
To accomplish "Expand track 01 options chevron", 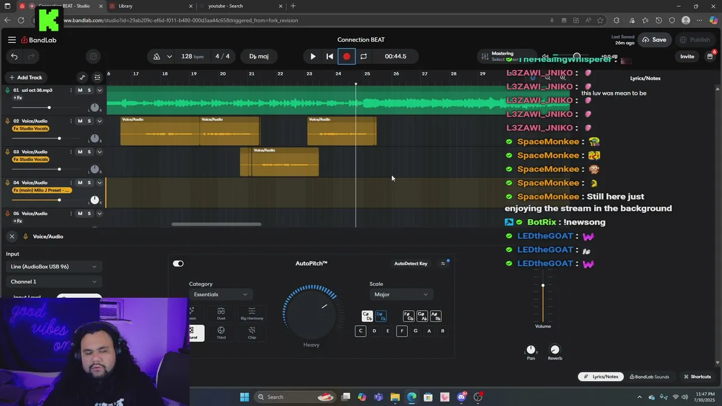I will click(x=99, y=90).
